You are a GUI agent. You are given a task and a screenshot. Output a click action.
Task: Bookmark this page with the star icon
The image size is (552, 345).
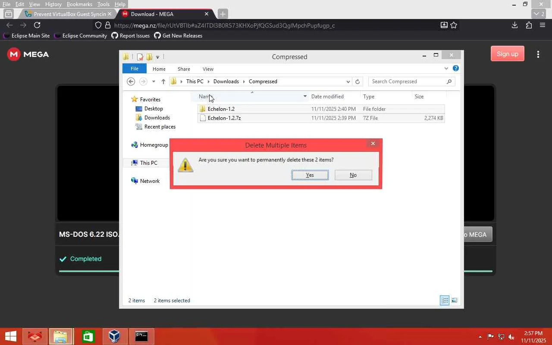click(x=454, y=25)
